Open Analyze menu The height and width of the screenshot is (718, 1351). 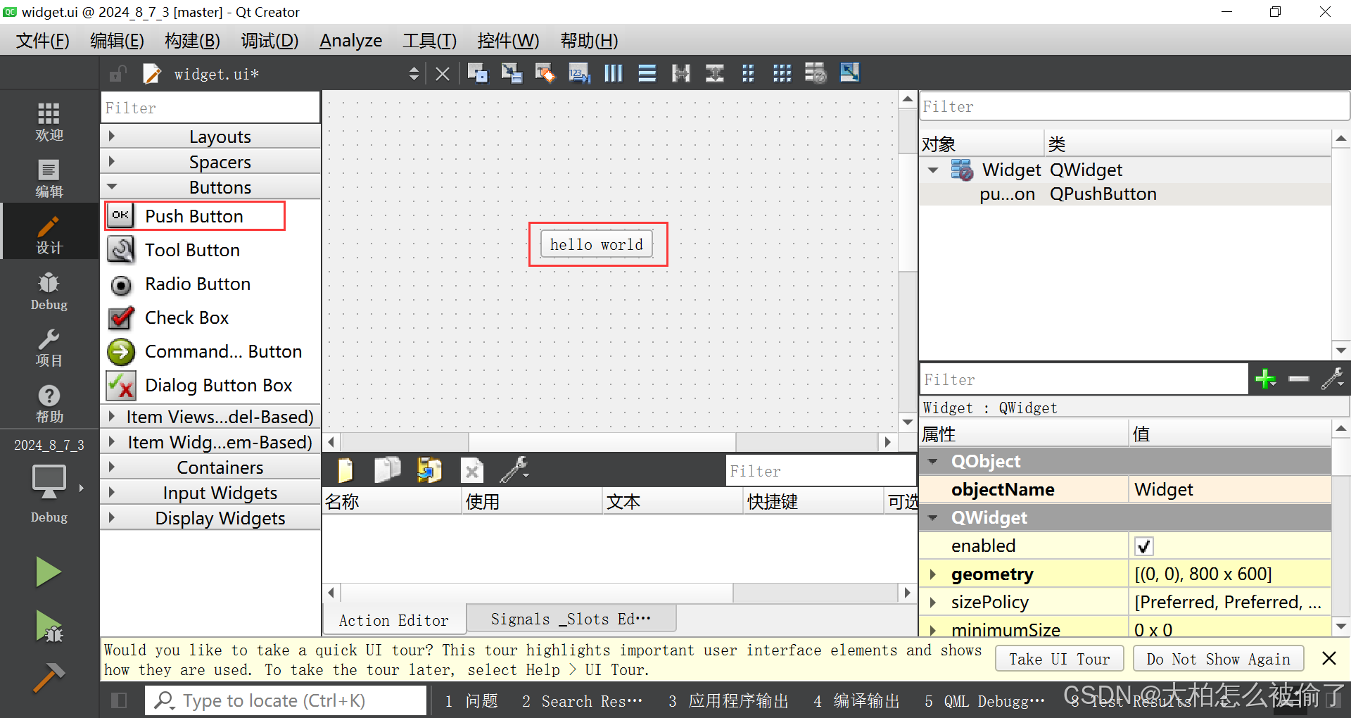351,41
